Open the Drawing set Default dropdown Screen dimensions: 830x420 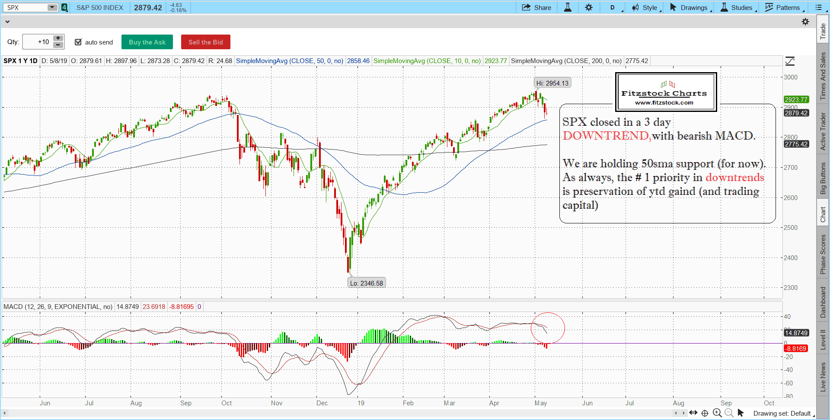point(783,414)
